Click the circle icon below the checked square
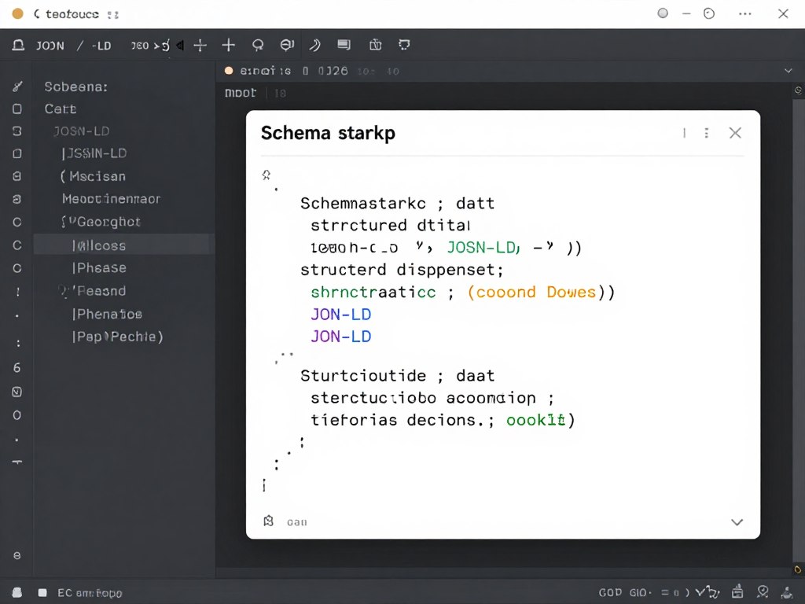Image resolution: width=805 pixels, height=604 pixels. 17,415
